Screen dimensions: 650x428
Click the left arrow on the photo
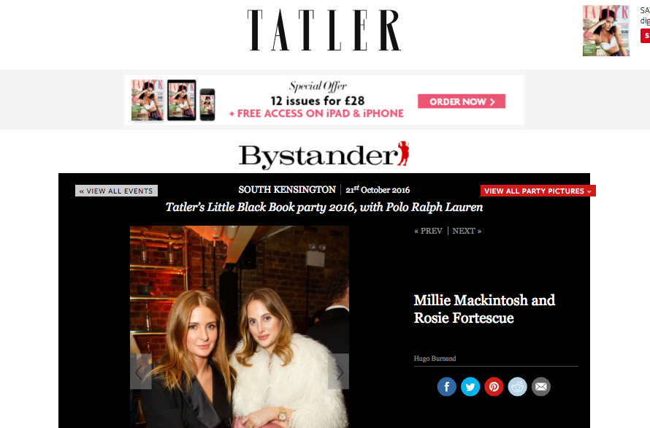140,372
